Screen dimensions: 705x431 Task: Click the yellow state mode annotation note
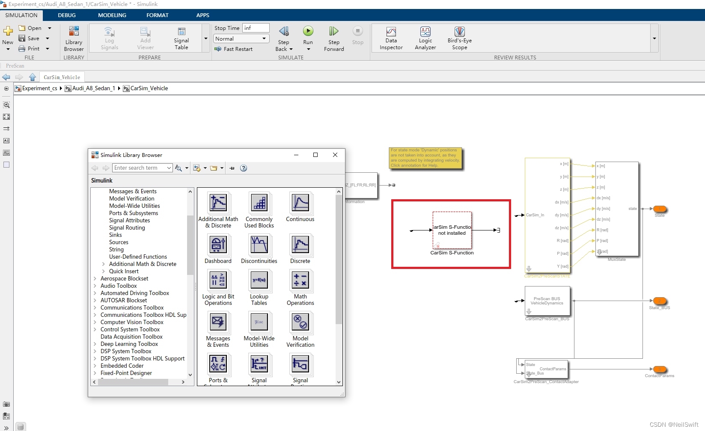coord(426,158)
